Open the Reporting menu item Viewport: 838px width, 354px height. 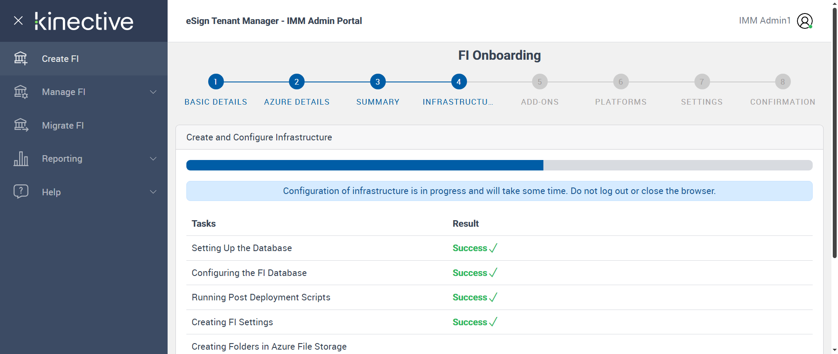[84, 159]
